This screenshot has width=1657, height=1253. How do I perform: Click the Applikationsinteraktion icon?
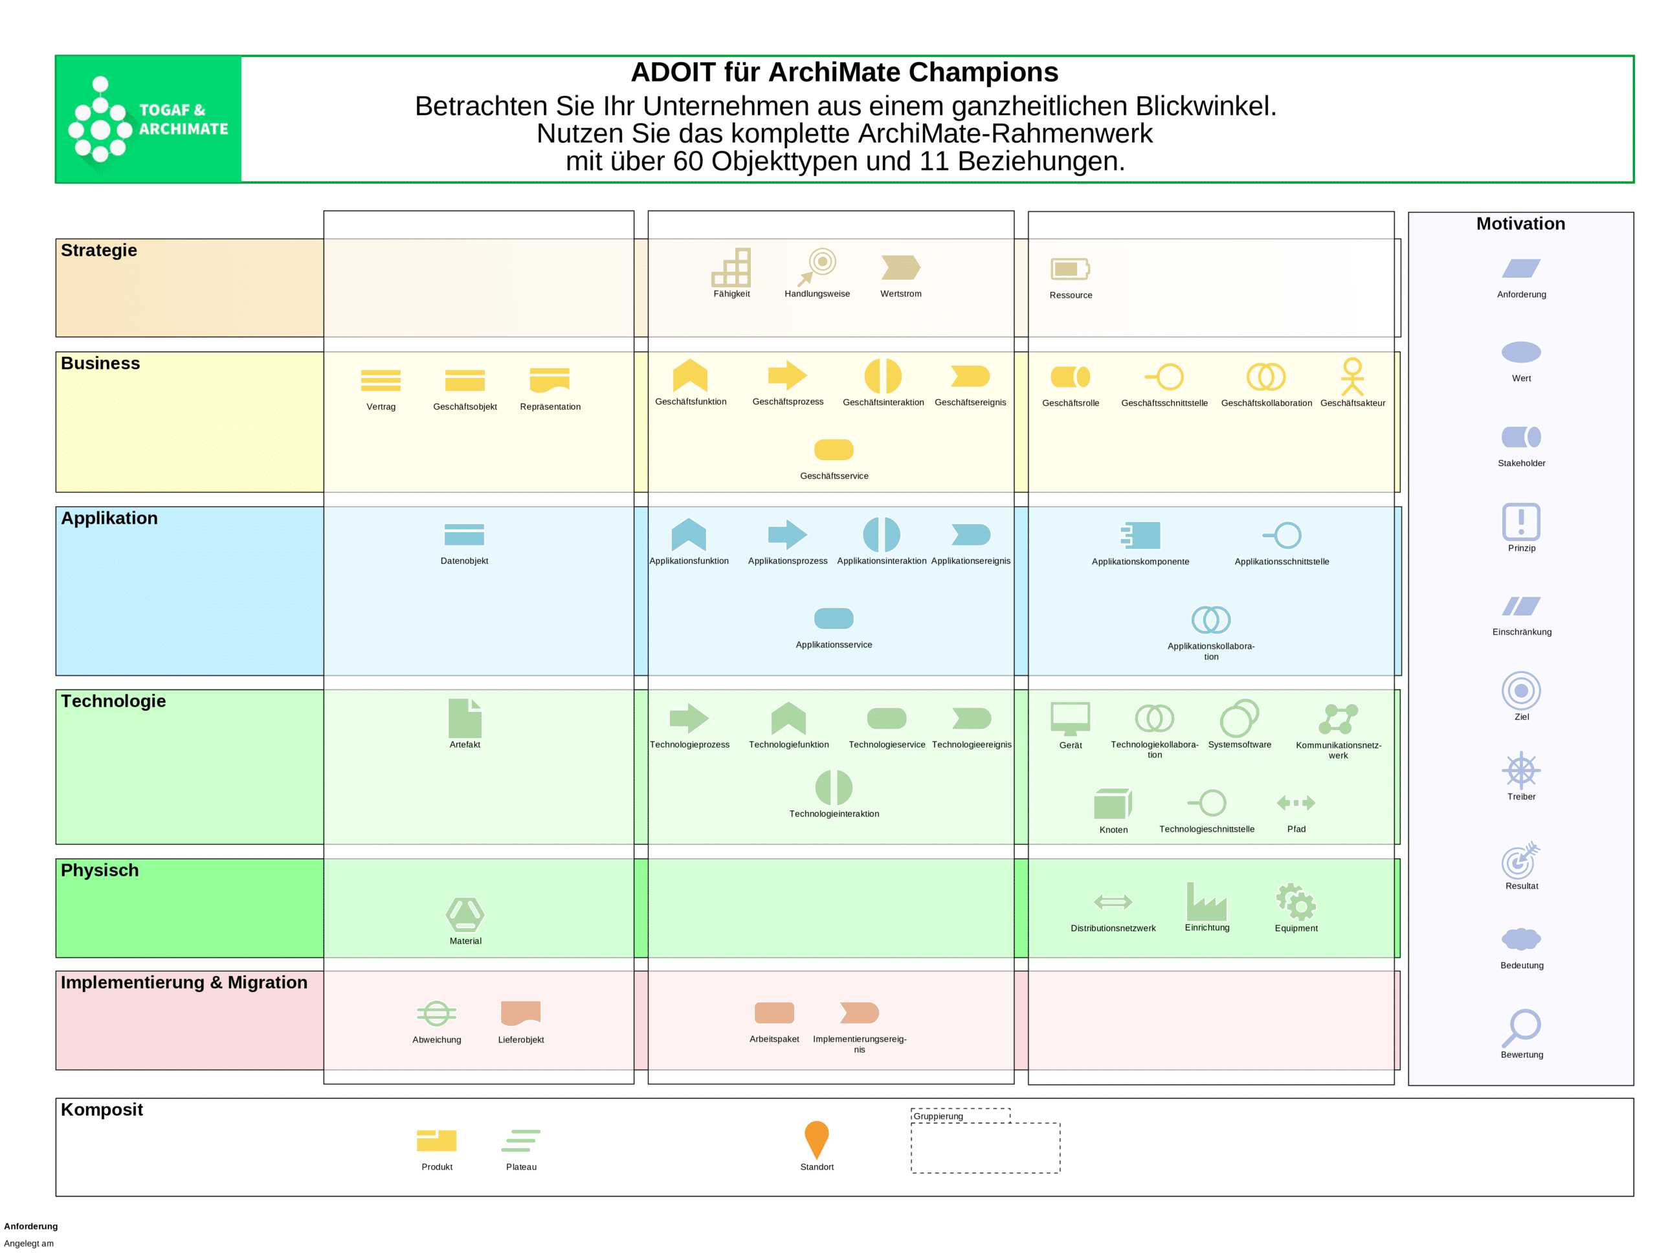coord(882,535)
